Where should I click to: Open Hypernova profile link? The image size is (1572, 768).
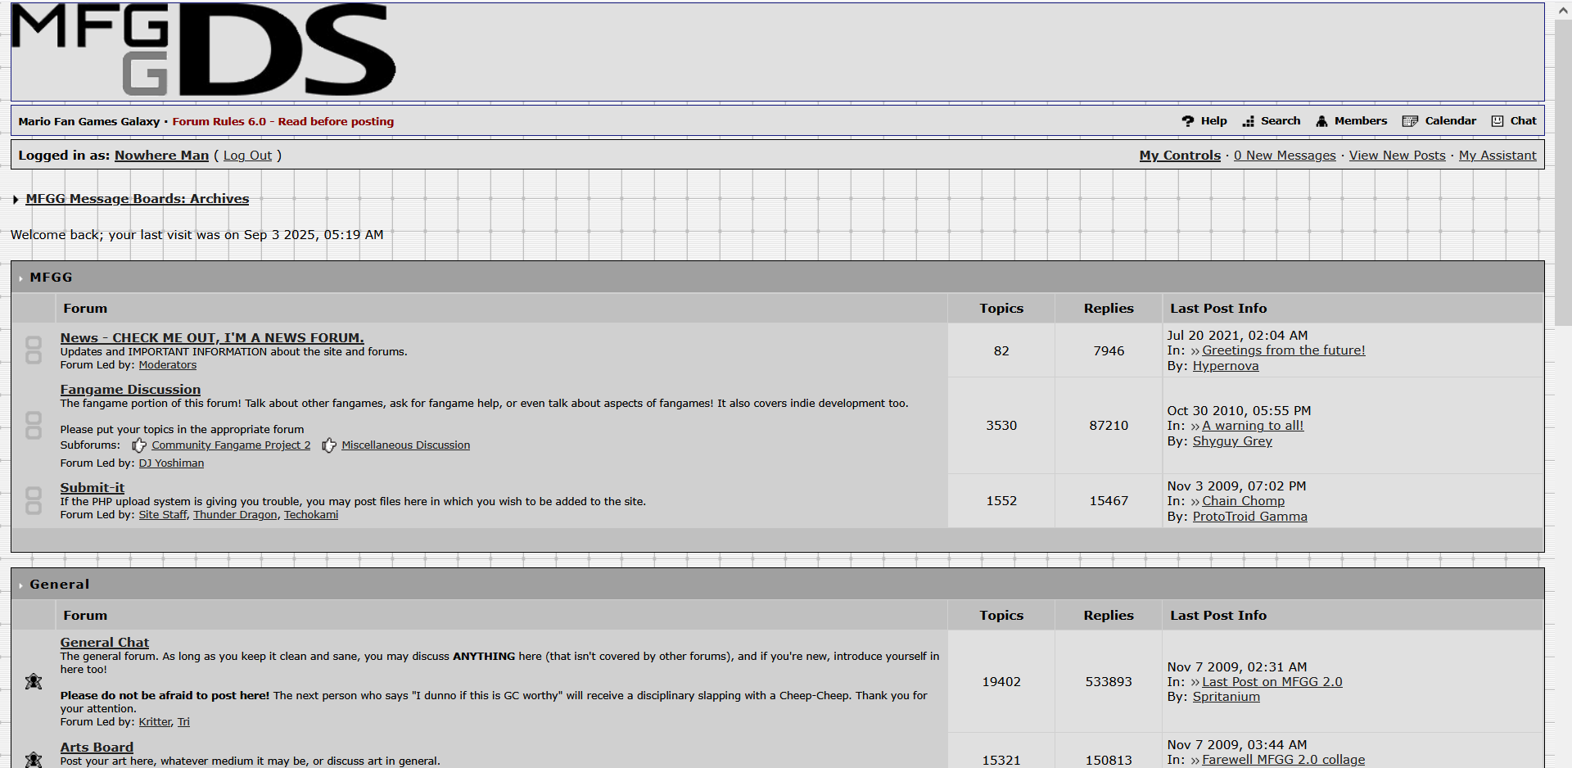click(x=1226, y=366)
